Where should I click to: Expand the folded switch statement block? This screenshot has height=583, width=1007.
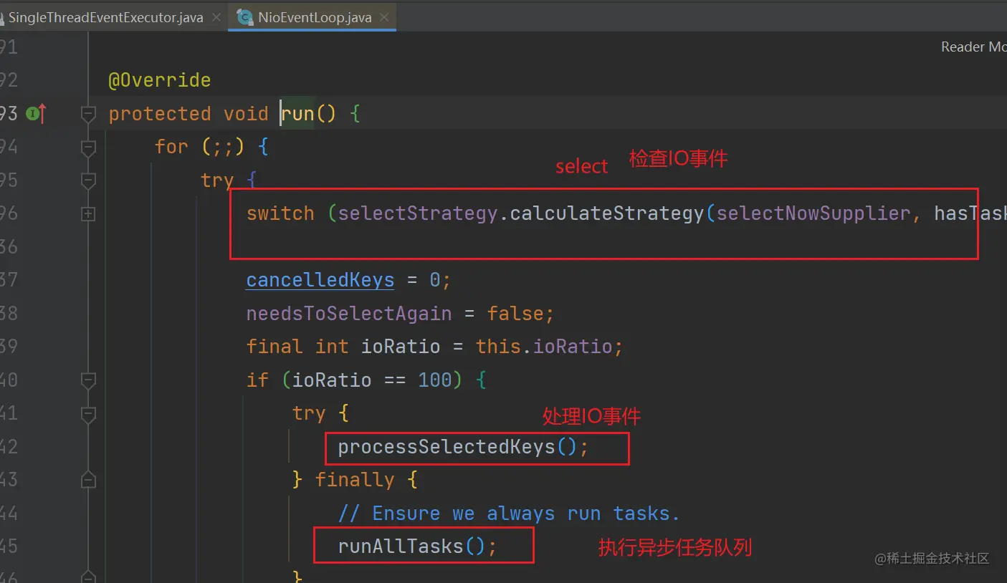[x=88, y=213]
